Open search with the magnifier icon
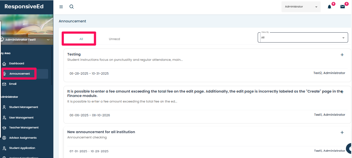The width and height of the screenshot is (352, 158). click(72, 7)
